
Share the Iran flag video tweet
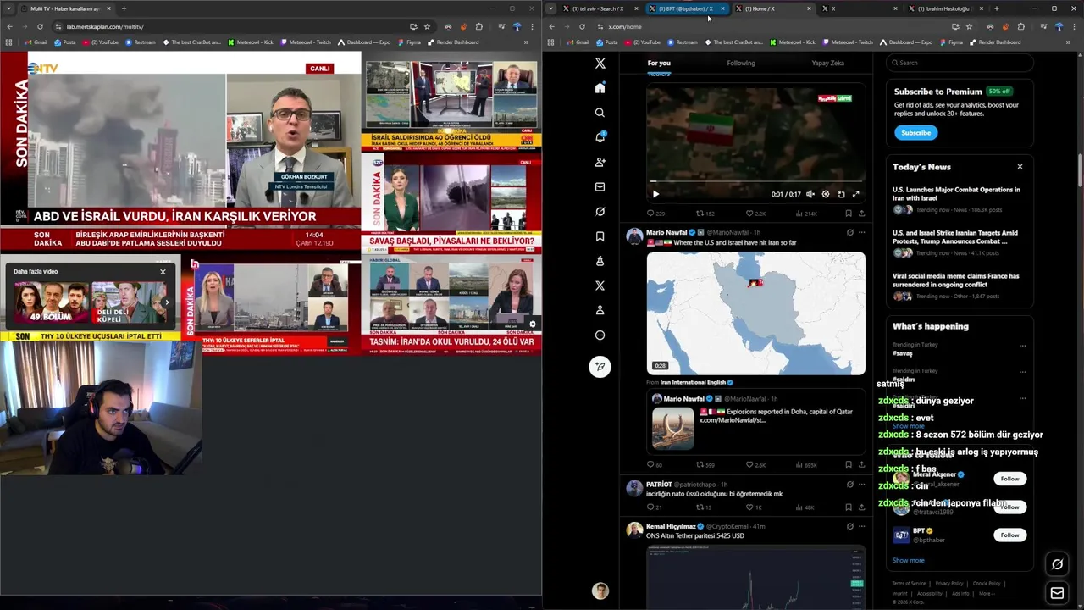(x=862, y=213)
